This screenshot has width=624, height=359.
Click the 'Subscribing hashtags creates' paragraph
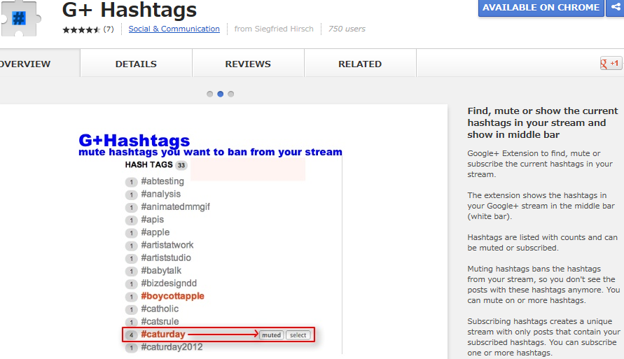coord(543,337)
